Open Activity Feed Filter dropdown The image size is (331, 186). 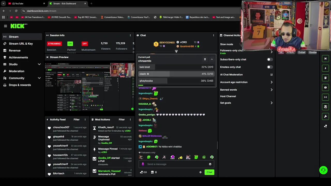pos(77,120)
